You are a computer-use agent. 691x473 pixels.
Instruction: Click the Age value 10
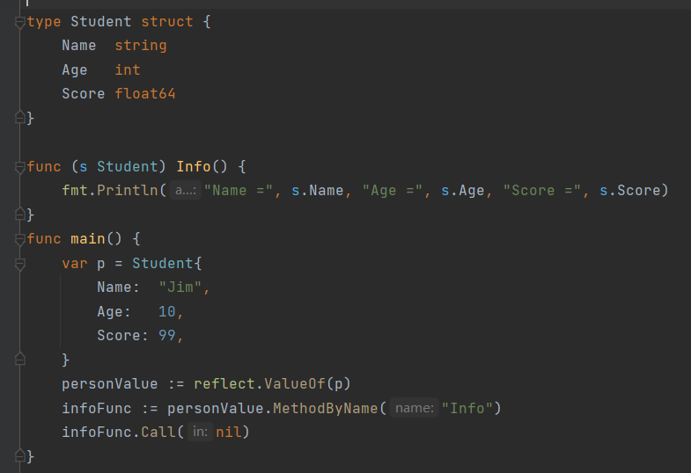tap(167, 311)
